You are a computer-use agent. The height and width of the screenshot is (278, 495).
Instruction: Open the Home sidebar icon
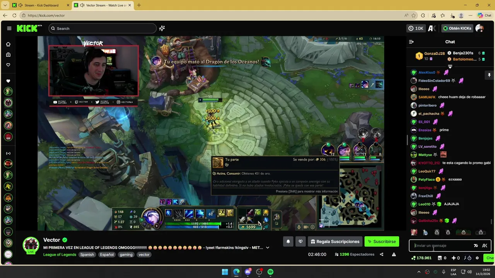point(8,44)
